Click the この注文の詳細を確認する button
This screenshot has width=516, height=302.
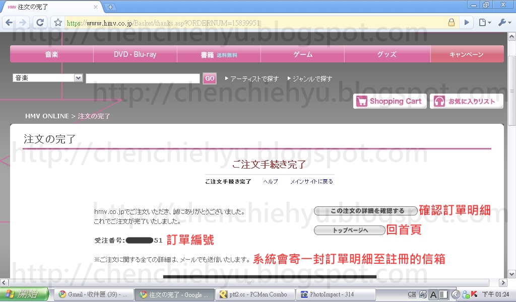tap(366, 210)
